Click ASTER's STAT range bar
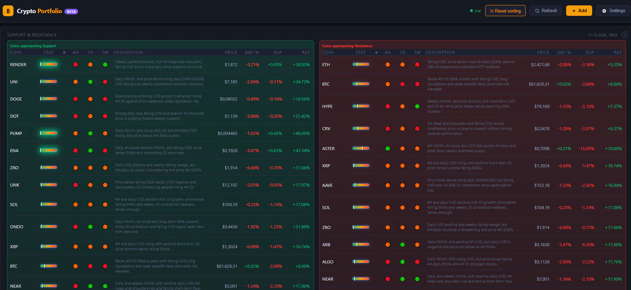 click(x=361, y=148)
